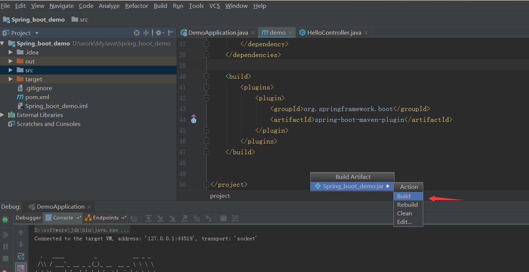Click Evaluate Expression calculator icon
The height and width of the screenshot is (272, 529).
tap(223, 218)
